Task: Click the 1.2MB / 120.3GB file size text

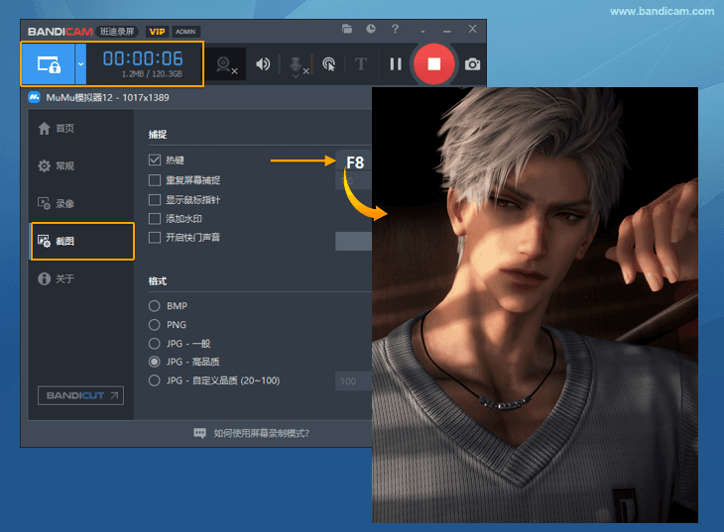Action: (x=152, y=74)
